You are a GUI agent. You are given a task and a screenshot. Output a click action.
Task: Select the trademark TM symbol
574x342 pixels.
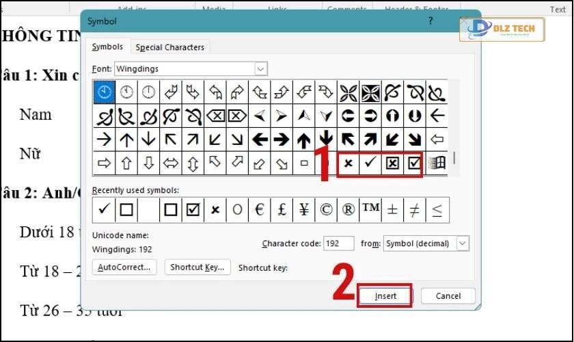tap(370, 210)
